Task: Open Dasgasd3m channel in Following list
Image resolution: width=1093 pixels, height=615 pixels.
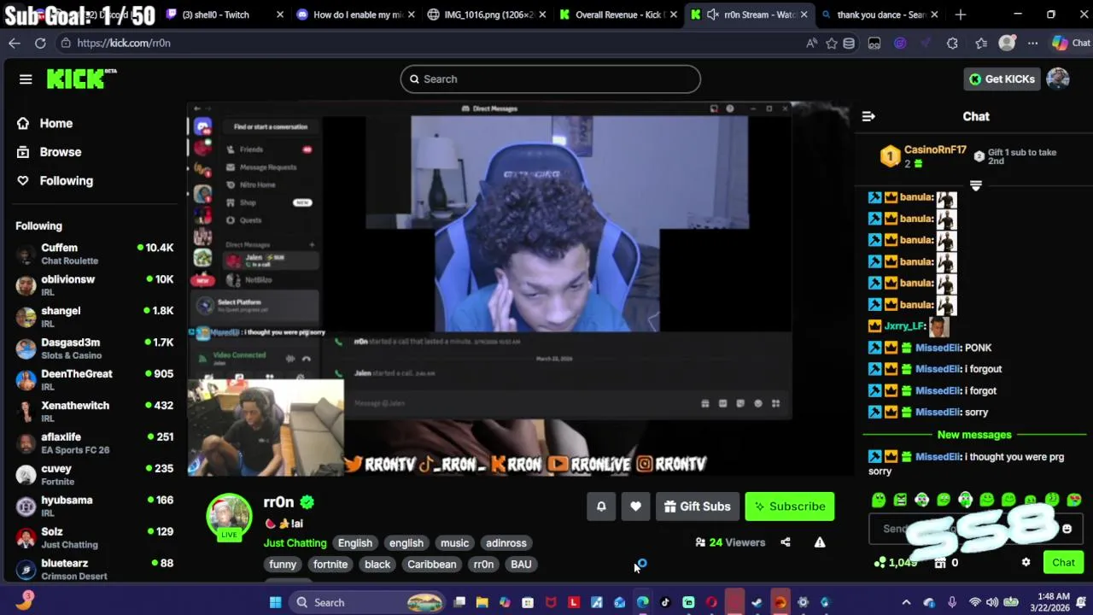Action: 95,348
